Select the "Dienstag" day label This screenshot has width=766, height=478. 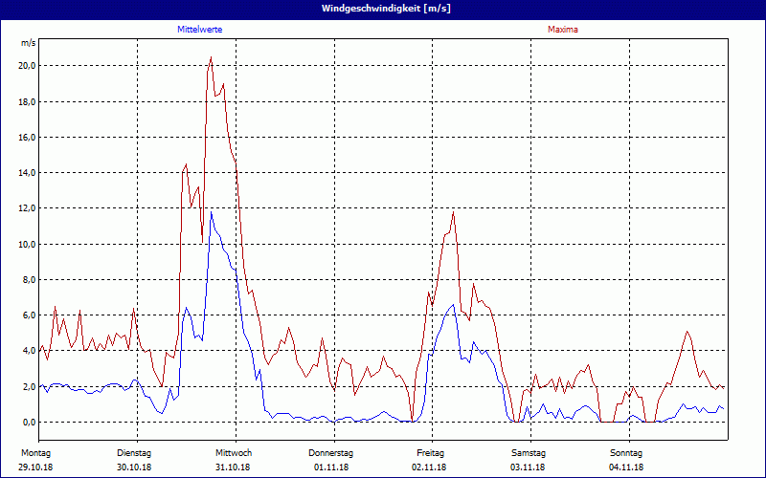tap(134, 452)
